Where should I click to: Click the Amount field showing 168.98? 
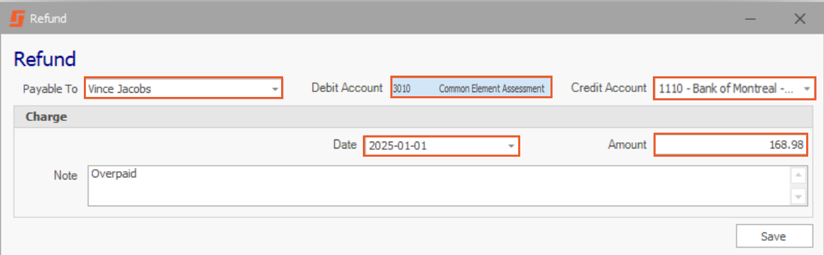pos(730,145)
